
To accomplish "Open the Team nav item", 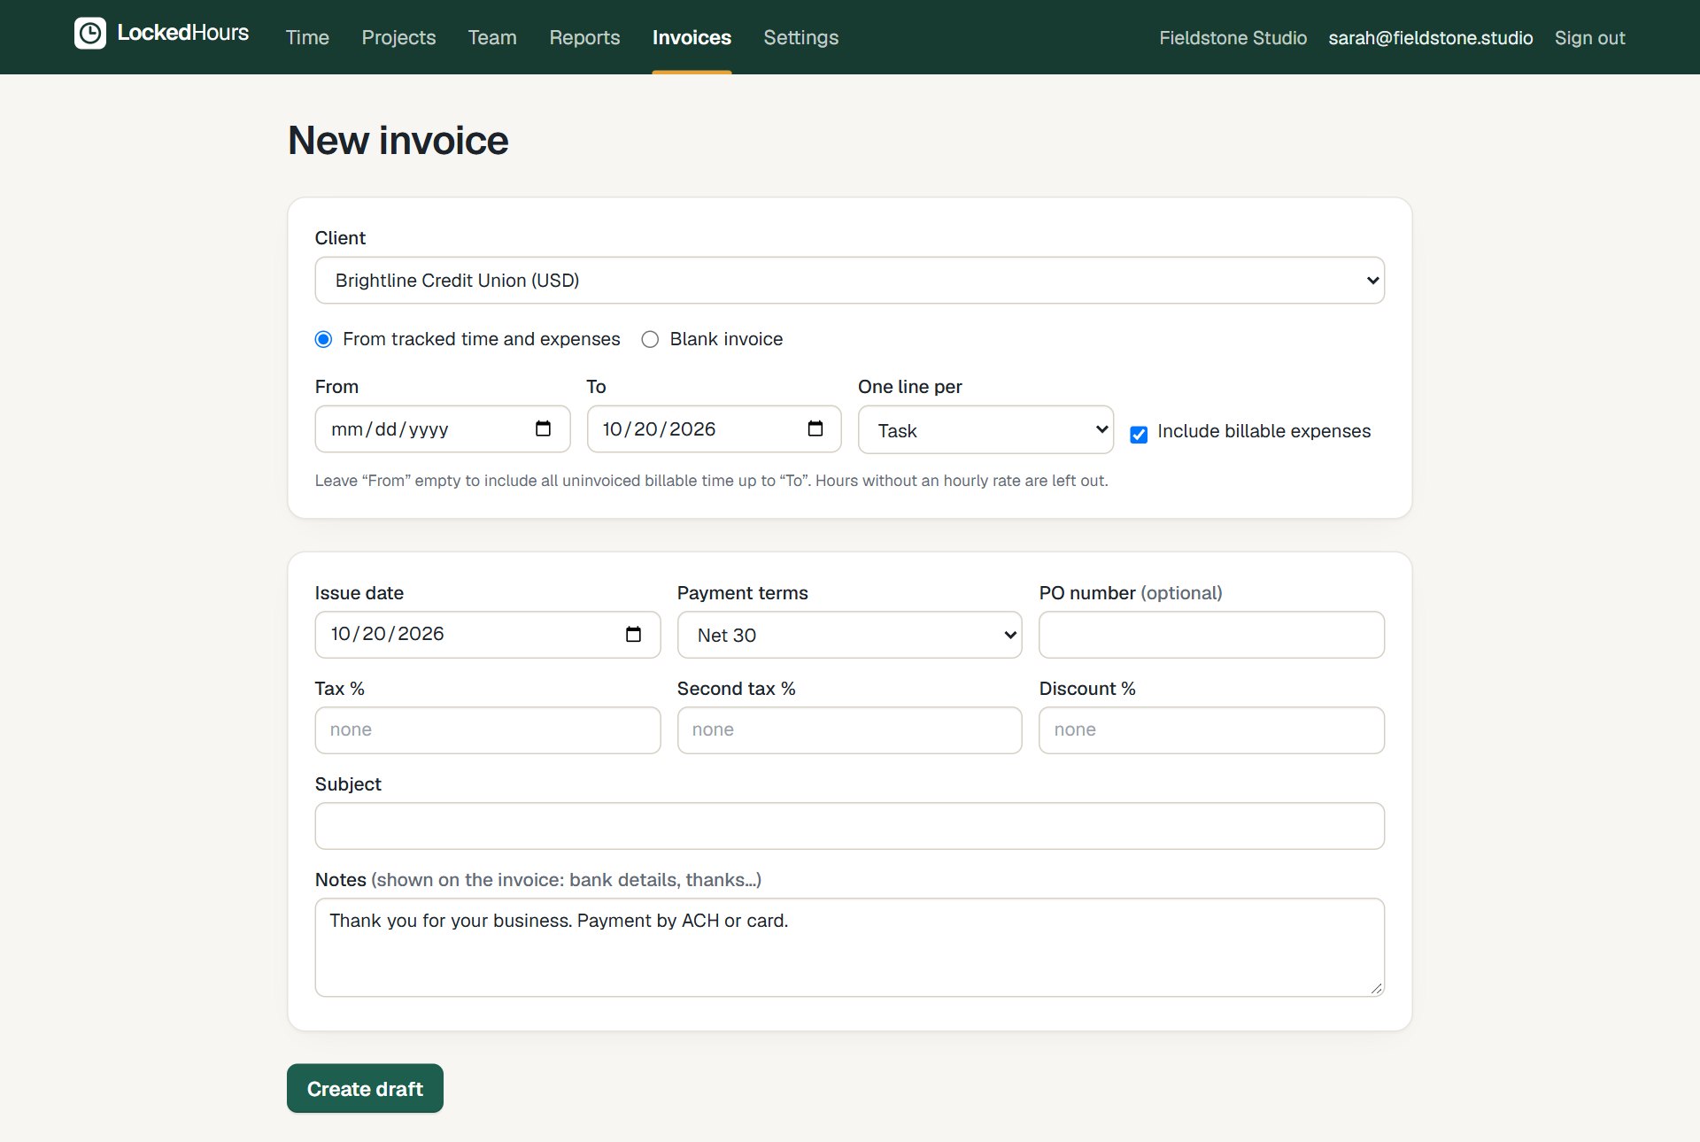I will (x=492, y=37).
